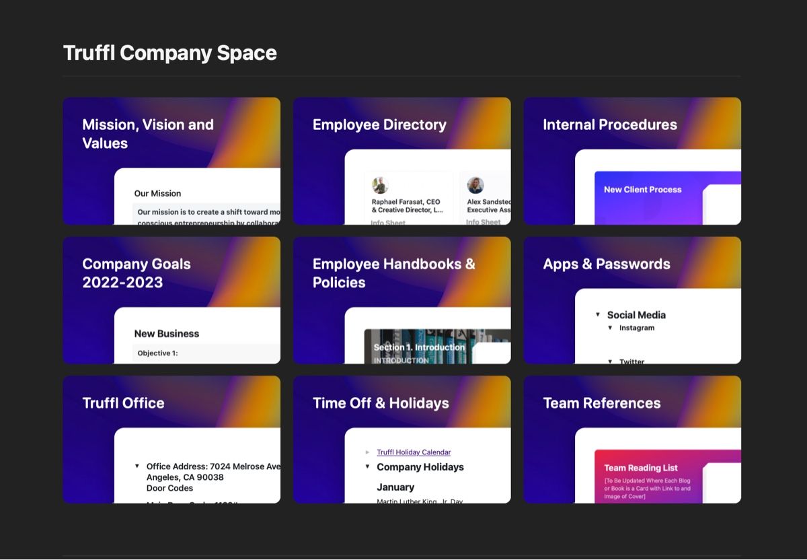Click the Angeles, CA 90038 address line
Screen dimensions: 807x560
pyautogui.click(x=185, y=477)
